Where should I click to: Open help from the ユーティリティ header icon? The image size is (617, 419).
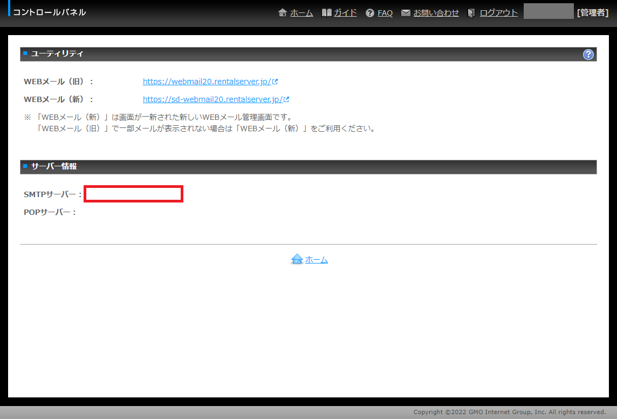[588, 55]
